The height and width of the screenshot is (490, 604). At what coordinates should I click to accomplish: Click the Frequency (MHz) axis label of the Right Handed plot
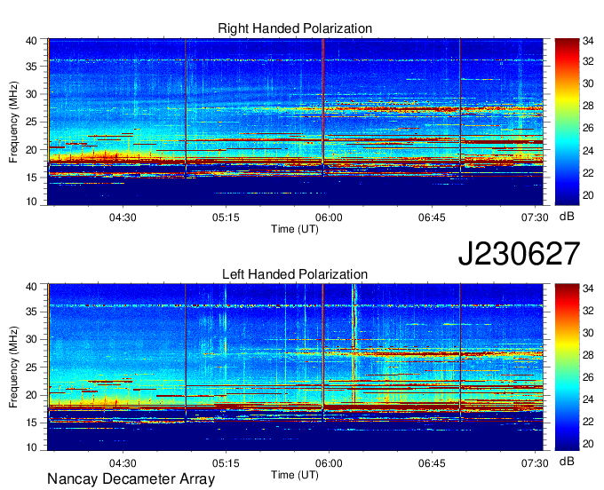13,122
